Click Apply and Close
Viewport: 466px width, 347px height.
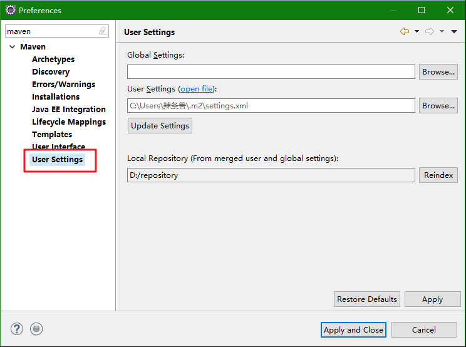coord(353,329)
